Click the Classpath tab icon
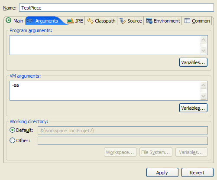This screenshot has height=180, width=217. coord(90,21)
